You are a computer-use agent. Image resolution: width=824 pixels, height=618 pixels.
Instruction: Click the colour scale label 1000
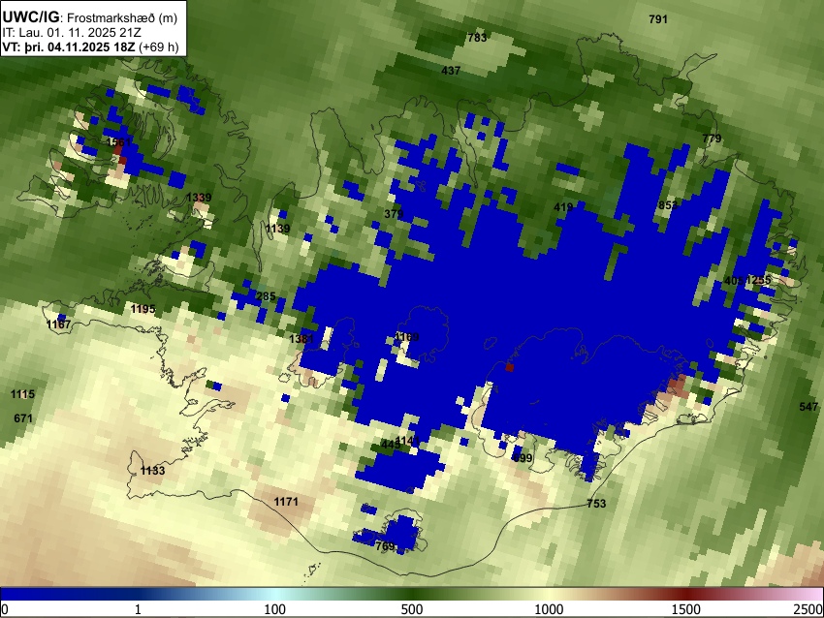(549, 609)
